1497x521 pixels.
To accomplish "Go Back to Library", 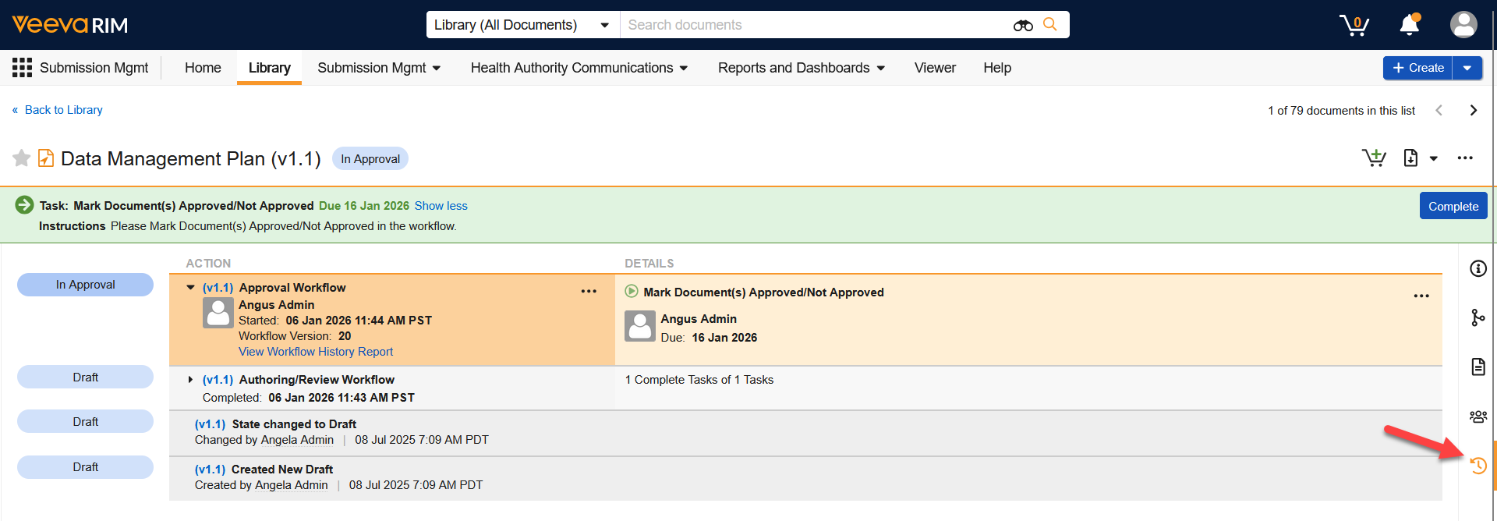I will coord(57,110).
